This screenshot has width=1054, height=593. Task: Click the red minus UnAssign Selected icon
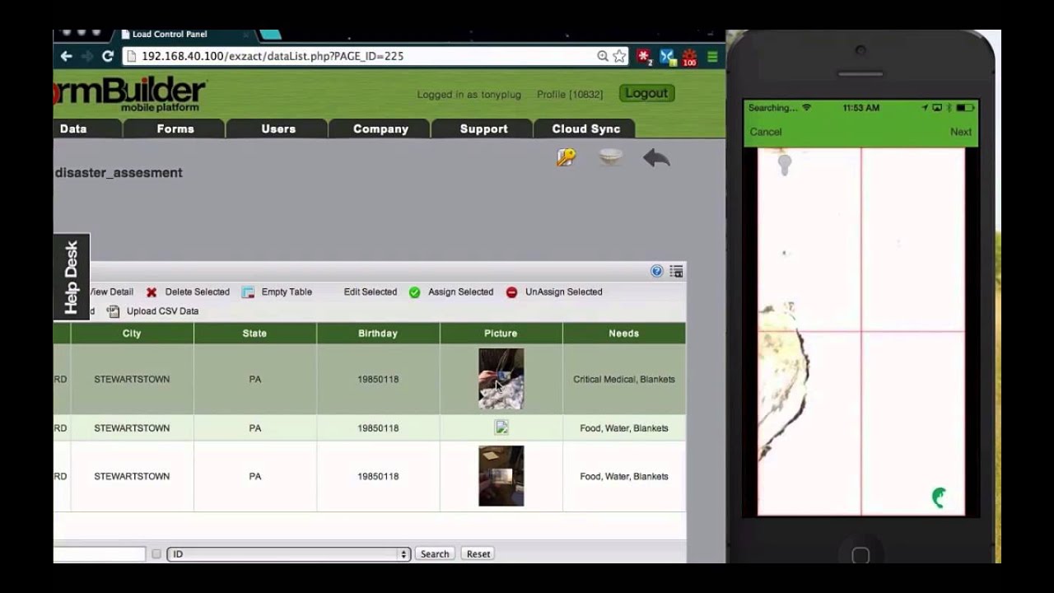pyautogui.click(x=511, y=292)
